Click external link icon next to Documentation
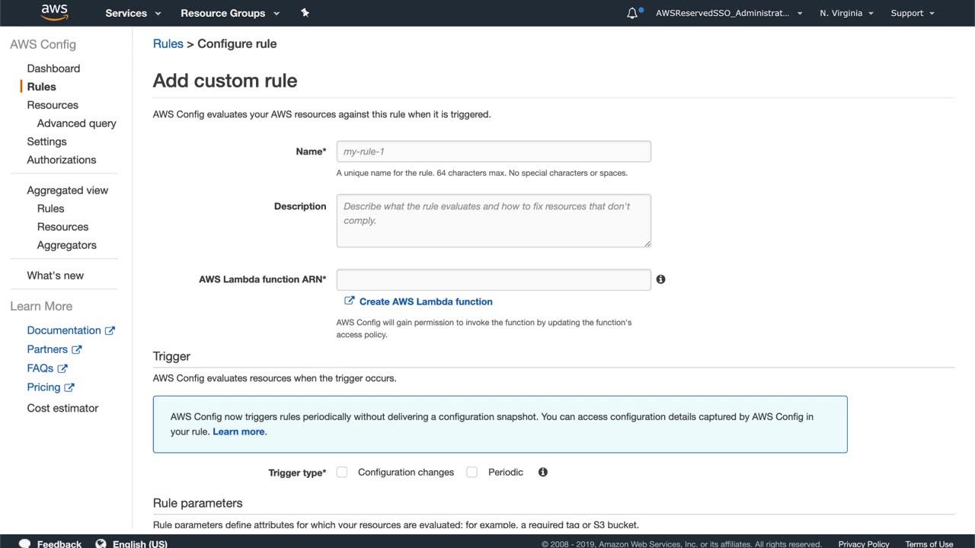The height and width of the screenshot is (548, 975). [x=110, y=330]
